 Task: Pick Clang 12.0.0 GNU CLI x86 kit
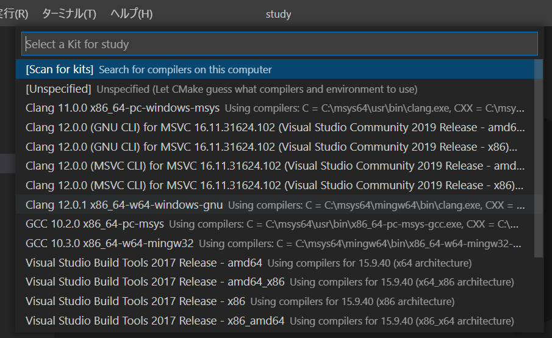(x=275, y=147)
